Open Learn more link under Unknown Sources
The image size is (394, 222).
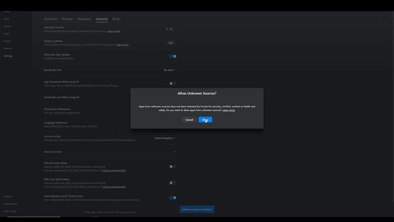[113, 31]
